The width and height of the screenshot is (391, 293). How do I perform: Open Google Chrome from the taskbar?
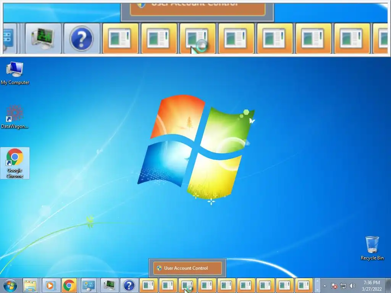click(69, 285)
